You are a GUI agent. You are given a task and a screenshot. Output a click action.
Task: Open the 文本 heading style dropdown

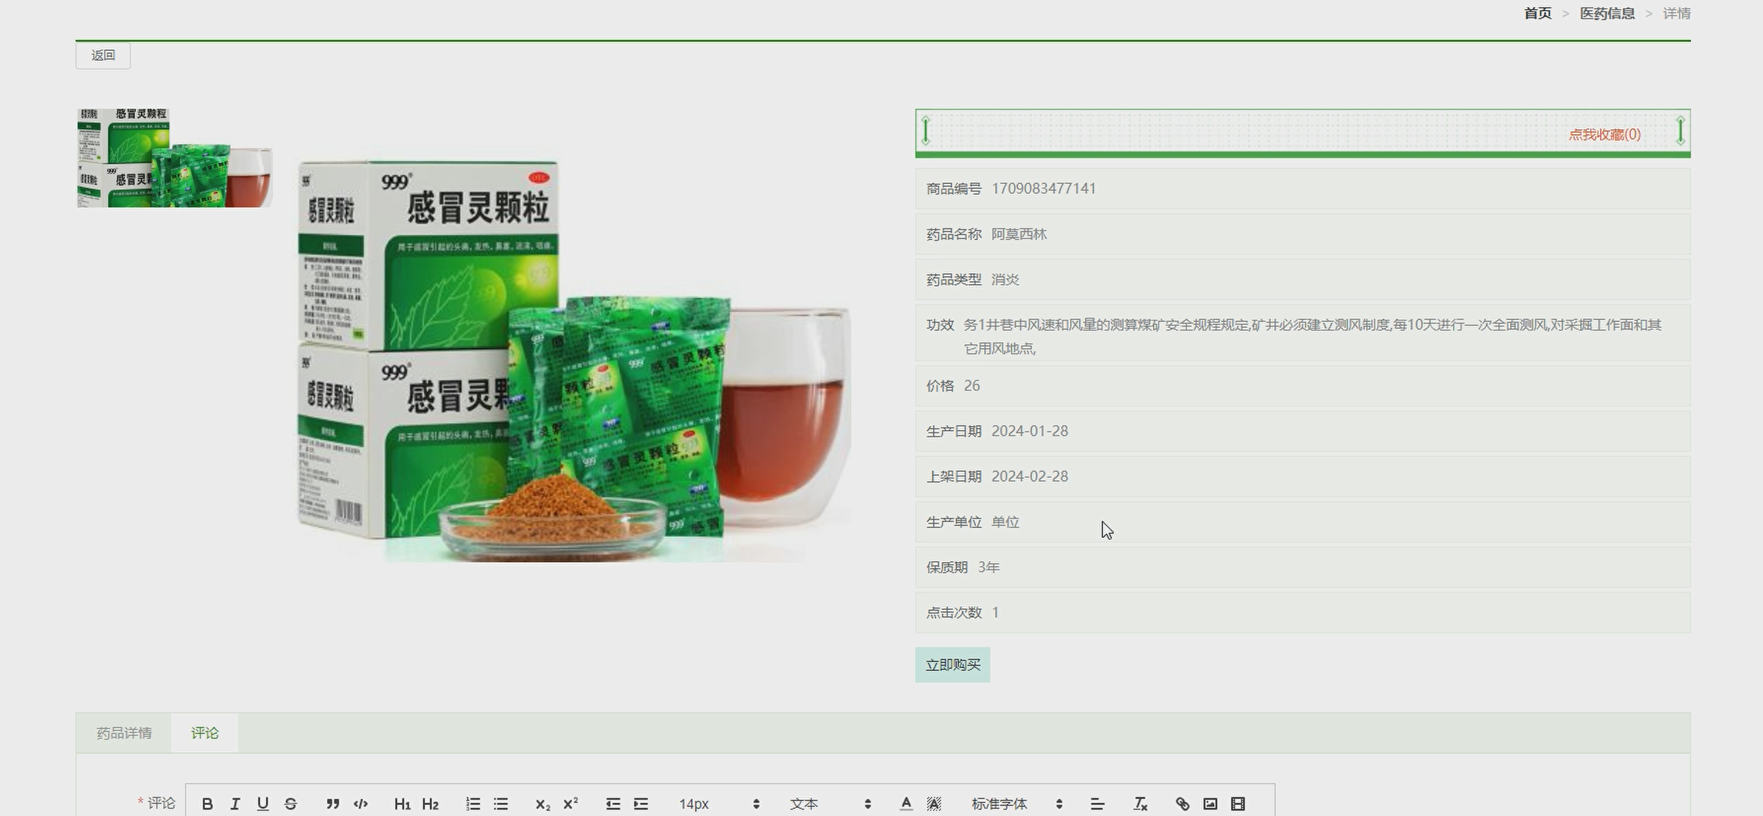click(831, 804)
